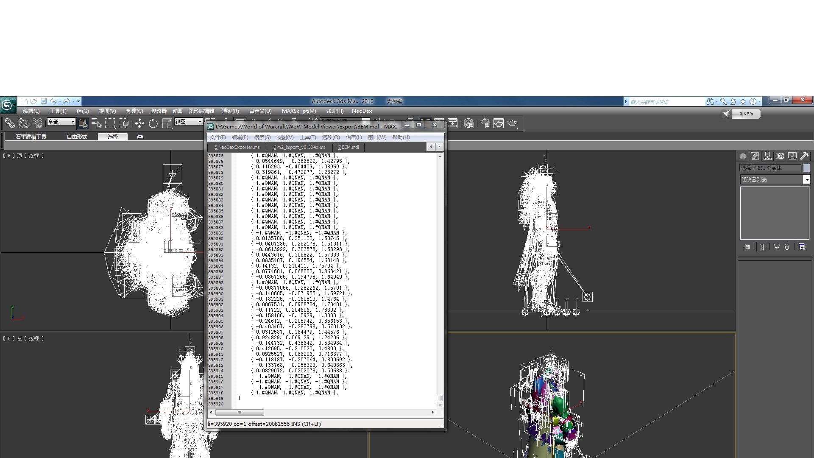Switch to NeoDexExporter.ms tab in script editor
Viewport: 814px width, 458px height.
(x=237, y=147)
